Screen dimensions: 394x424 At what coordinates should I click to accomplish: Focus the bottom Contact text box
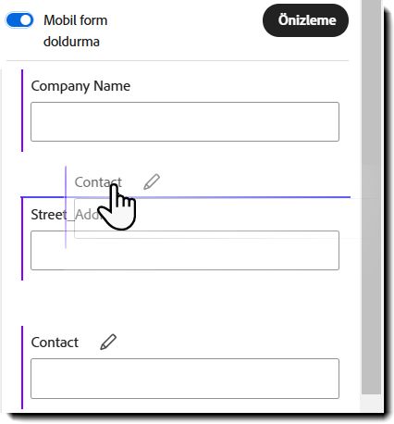[185, 379]
